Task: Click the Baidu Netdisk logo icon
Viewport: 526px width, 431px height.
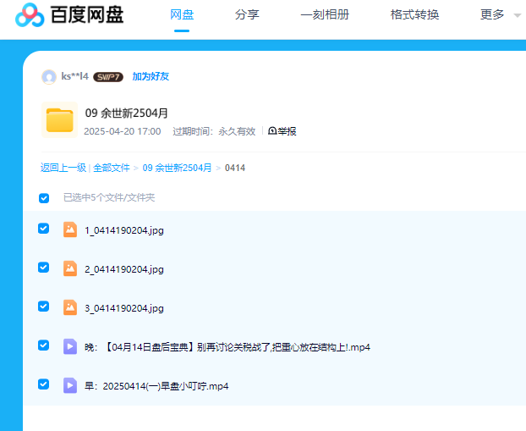Action: 30,15
